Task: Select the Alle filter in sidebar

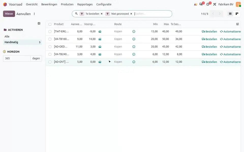Action: [x=22, y=36]
